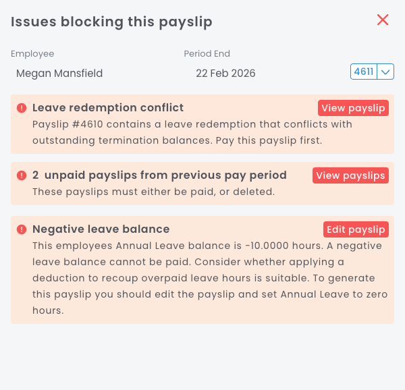Viewport: 405px width, 390px height.
Task: Click the Employee field label
Action: click(32, 54)
